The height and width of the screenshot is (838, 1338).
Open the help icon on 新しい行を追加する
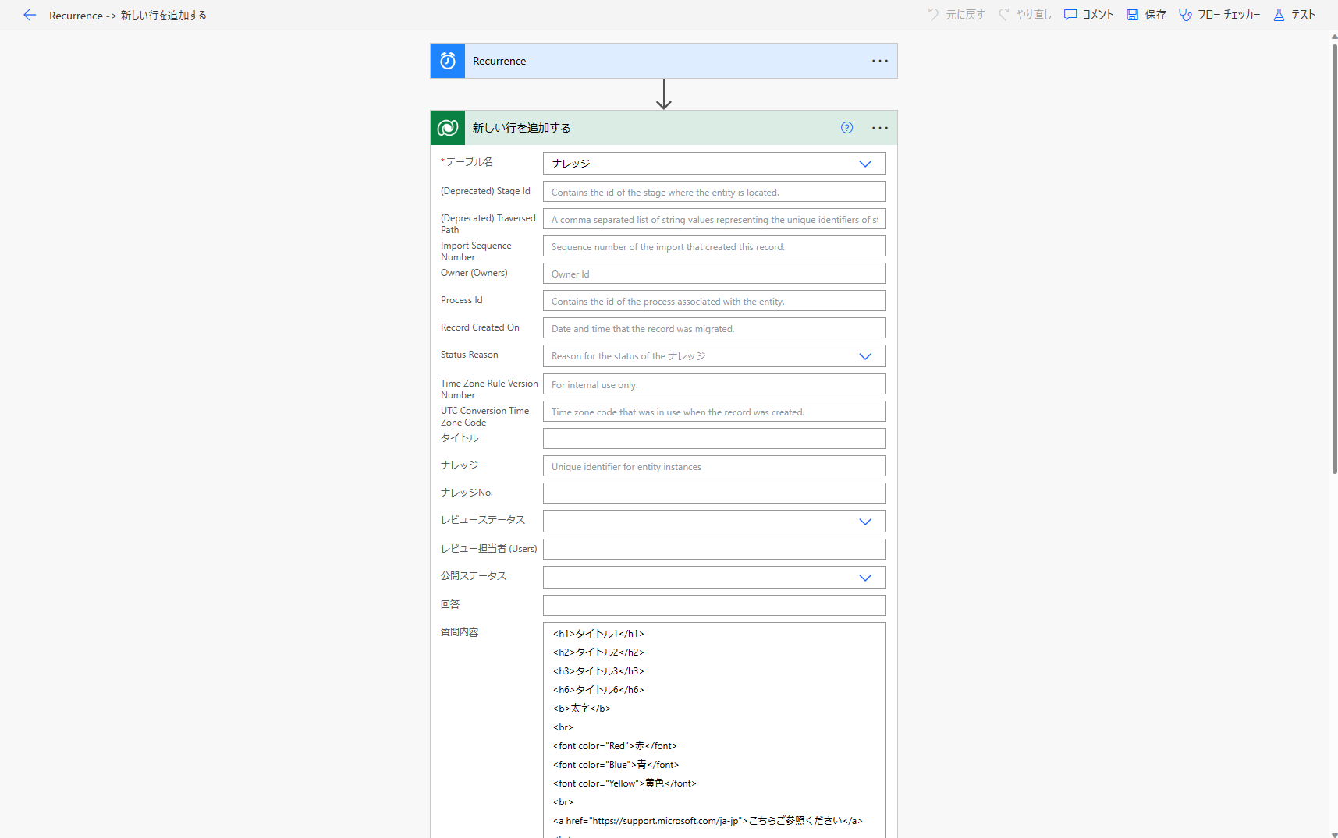point(847,128)
